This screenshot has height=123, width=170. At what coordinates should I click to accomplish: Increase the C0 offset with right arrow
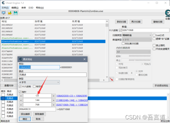pos(54,96)
